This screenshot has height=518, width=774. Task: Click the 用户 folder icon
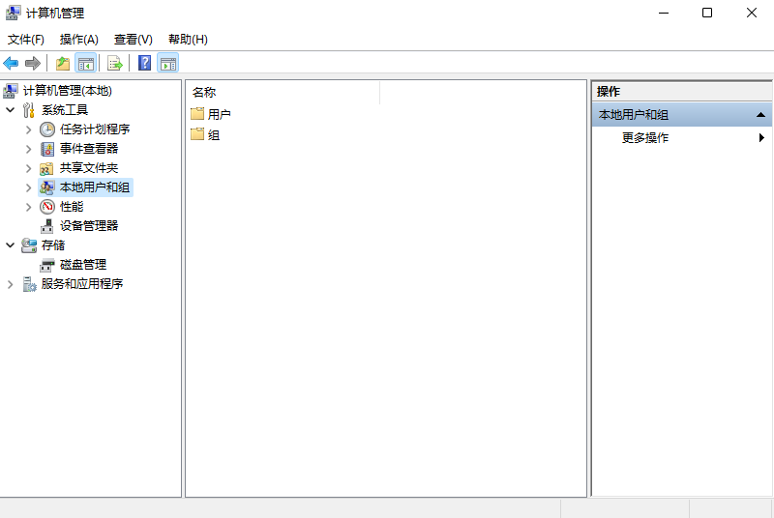click(197, 114)
